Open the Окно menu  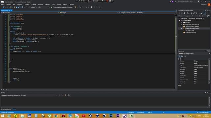tap(65, 4)
